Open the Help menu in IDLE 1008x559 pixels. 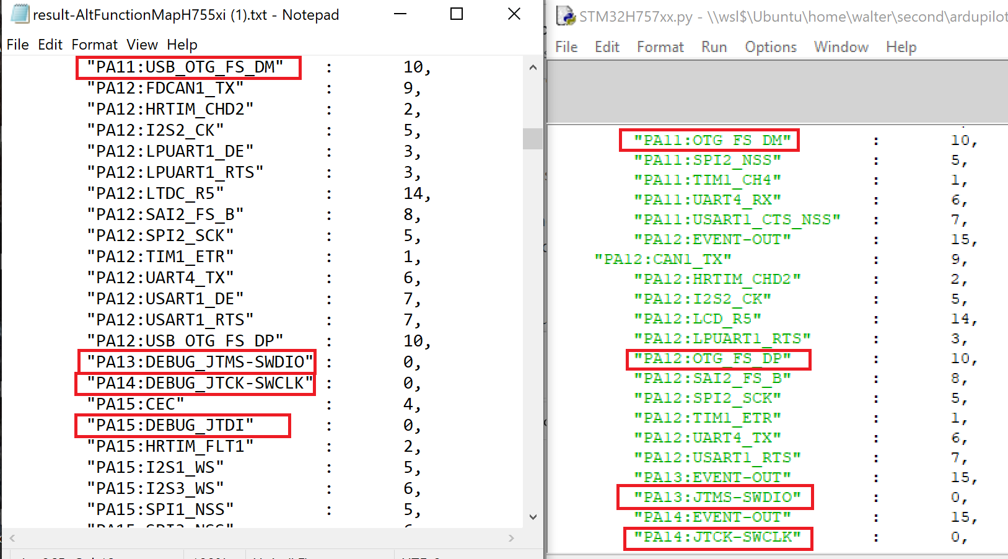tap(901, 46)
